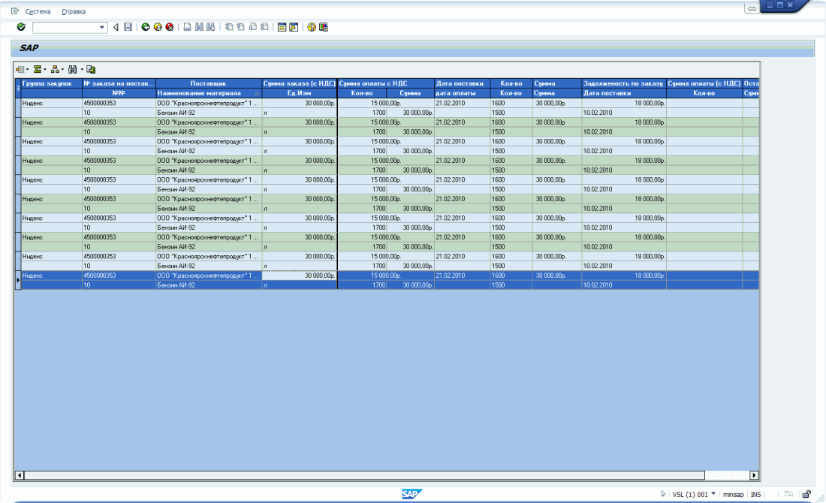Click 21.02.2010 date in the highlighted row
This screenshot has height=503, width=826.
coord(462,276)
